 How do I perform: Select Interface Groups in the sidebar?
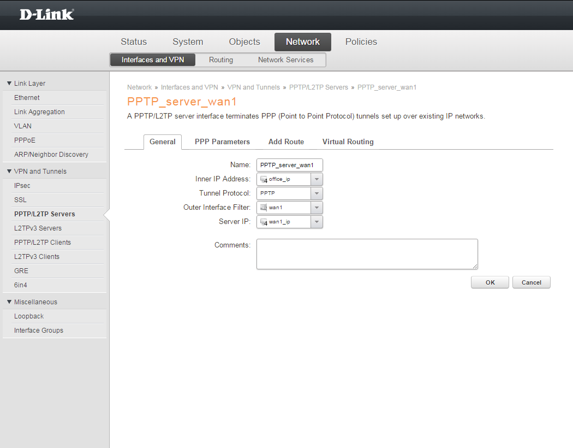click(39, 331)
